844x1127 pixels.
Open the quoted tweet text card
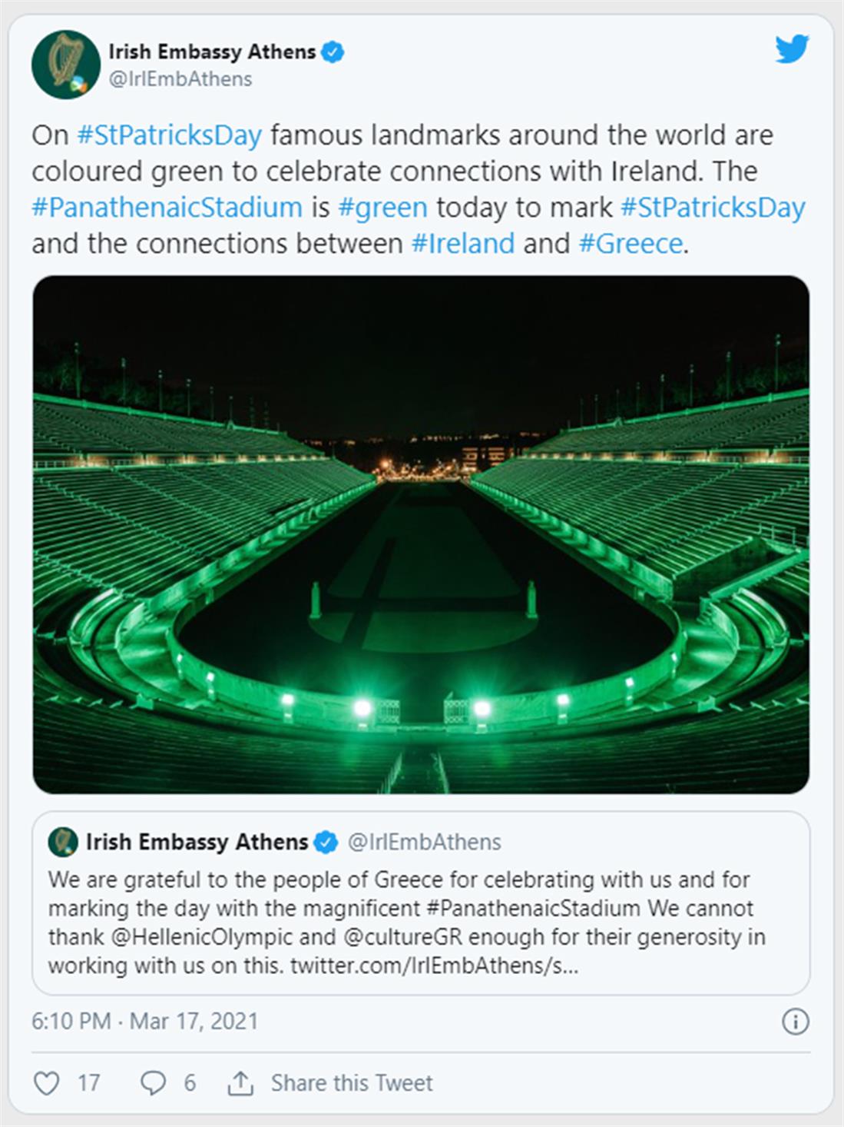421,923
